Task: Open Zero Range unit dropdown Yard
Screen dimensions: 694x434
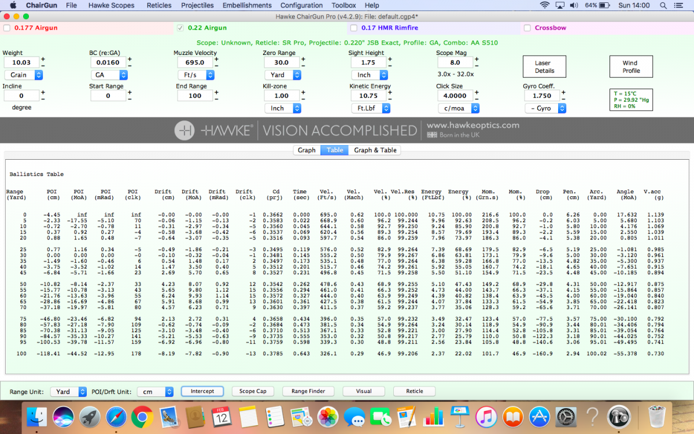Action: pos(283,75)
